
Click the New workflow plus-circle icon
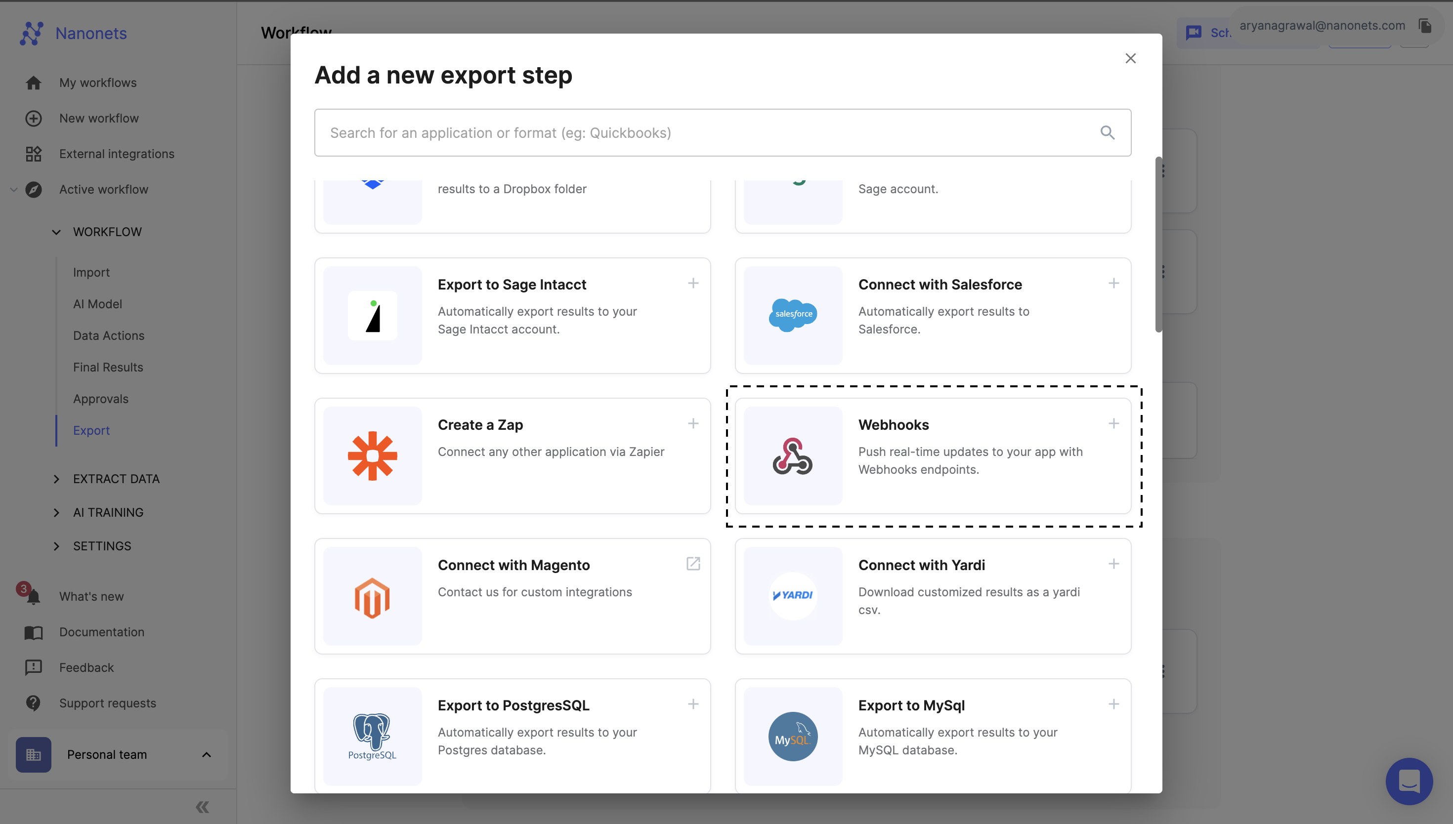pos(34,118)
